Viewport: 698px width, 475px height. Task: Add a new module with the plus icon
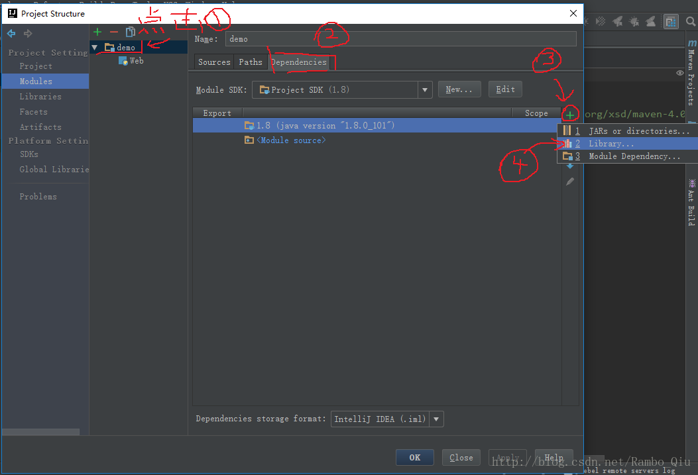pos(97,32)
